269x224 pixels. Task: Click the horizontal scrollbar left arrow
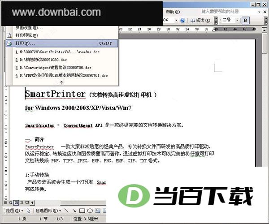coord(33,203)
